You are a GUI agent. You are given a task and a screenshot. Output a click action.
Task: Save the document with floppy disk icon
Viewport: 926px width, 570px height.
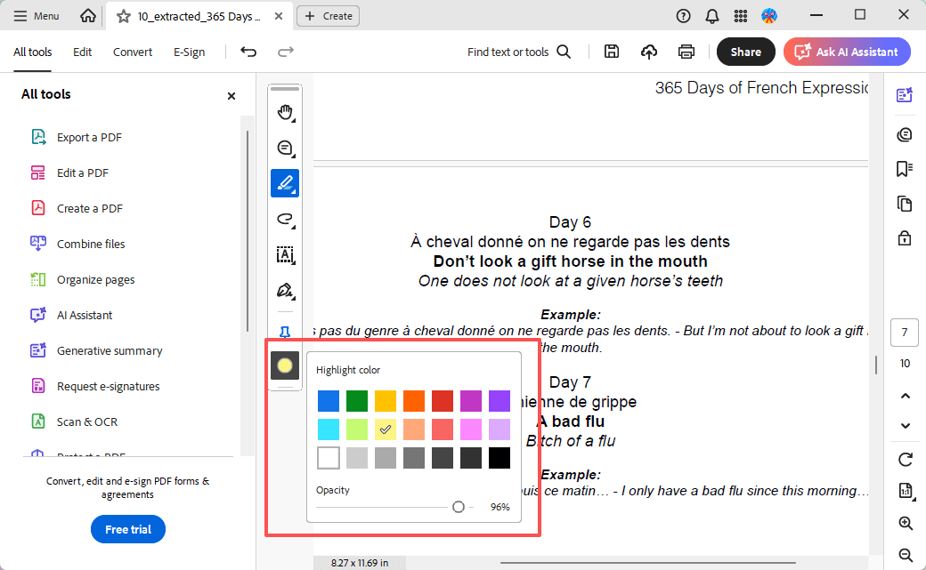[x=612, y=52]
